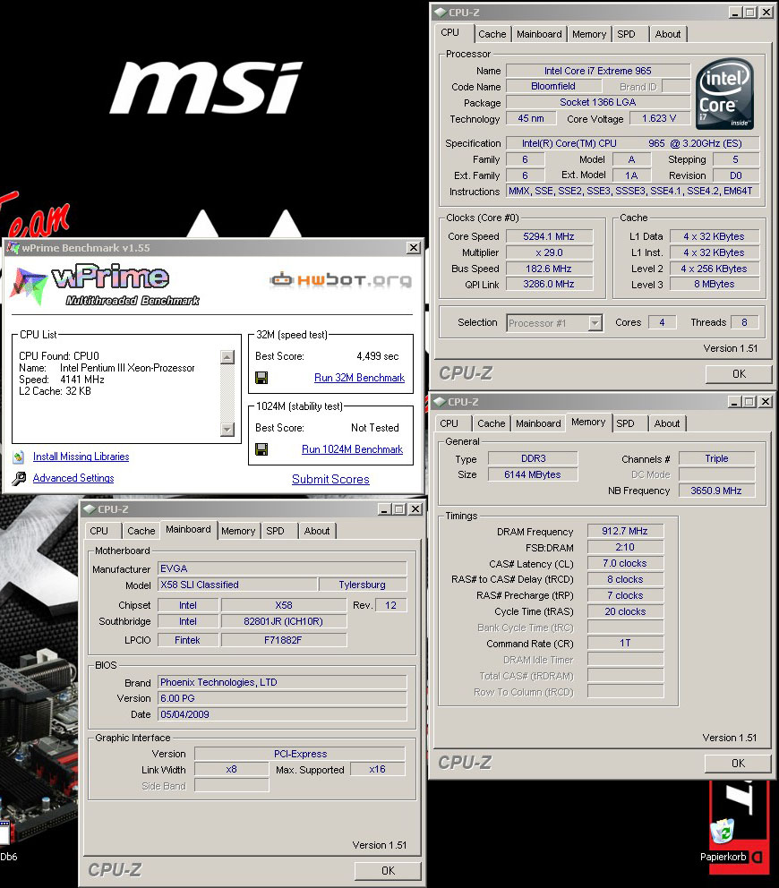Select Mainboard tab in the Memory CPU-Z window
779x888 pixels.
point(537,423)
